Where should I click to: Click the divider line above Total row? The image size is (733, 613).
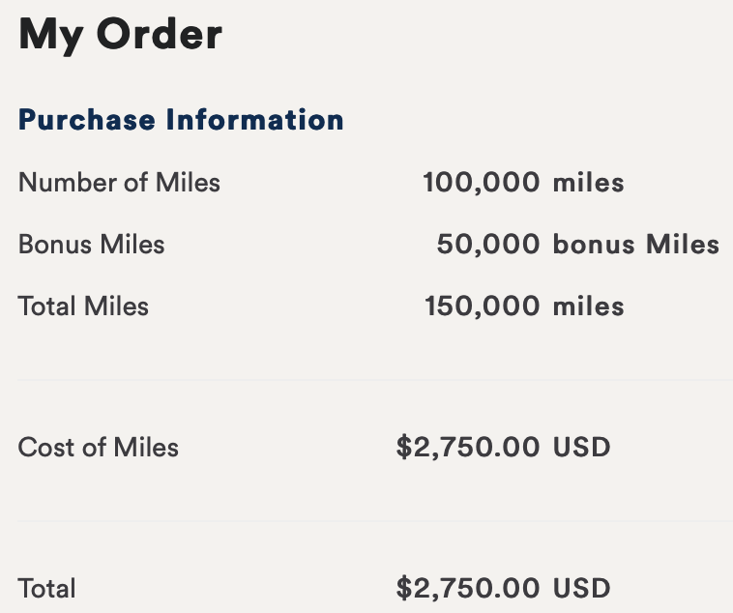[375, 521]
